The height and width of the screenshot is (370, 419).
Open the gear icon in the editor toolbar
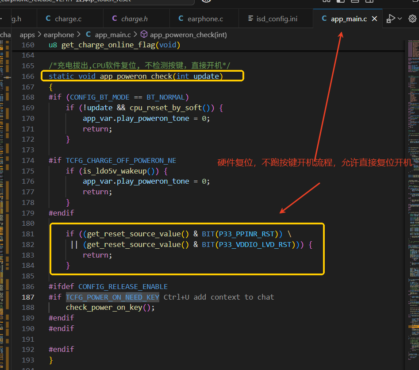[x=412, y=19]
